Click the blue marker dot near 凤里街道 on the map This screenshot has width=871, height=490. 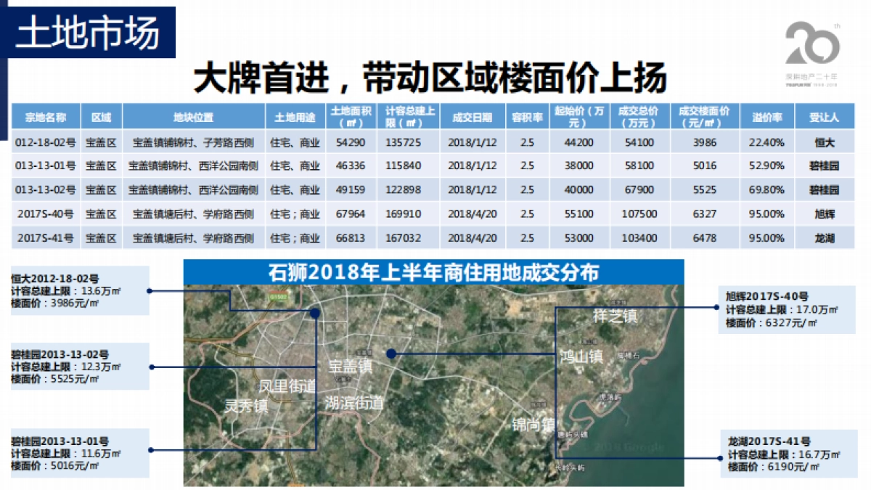(x=314, y=313)
